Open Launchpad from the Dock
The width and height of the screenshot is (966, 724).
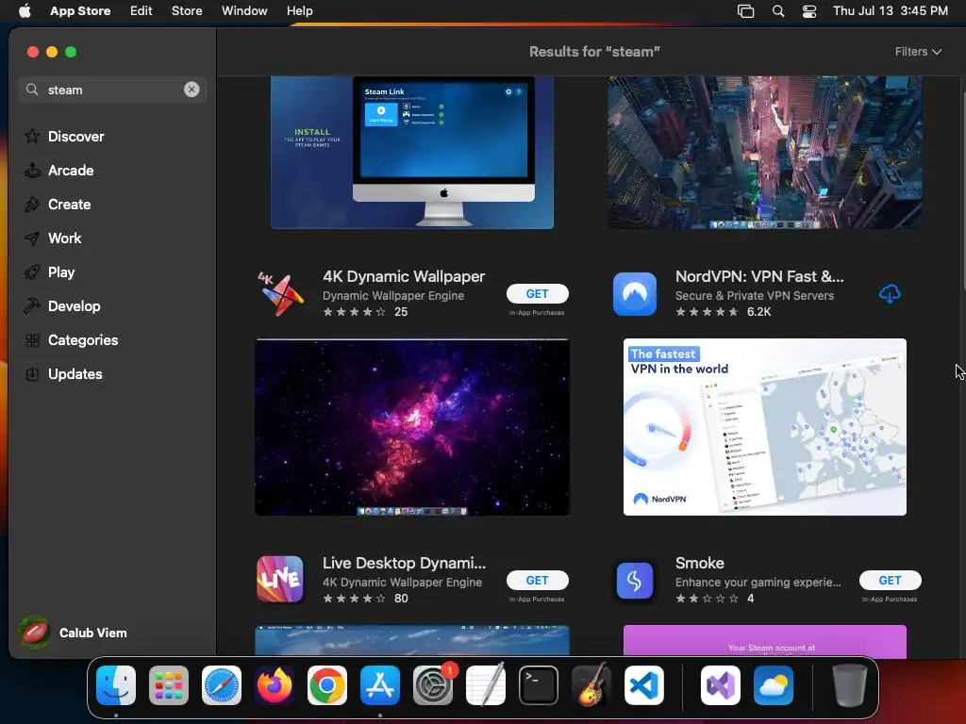pyautogui.click(x=169, y=685)
